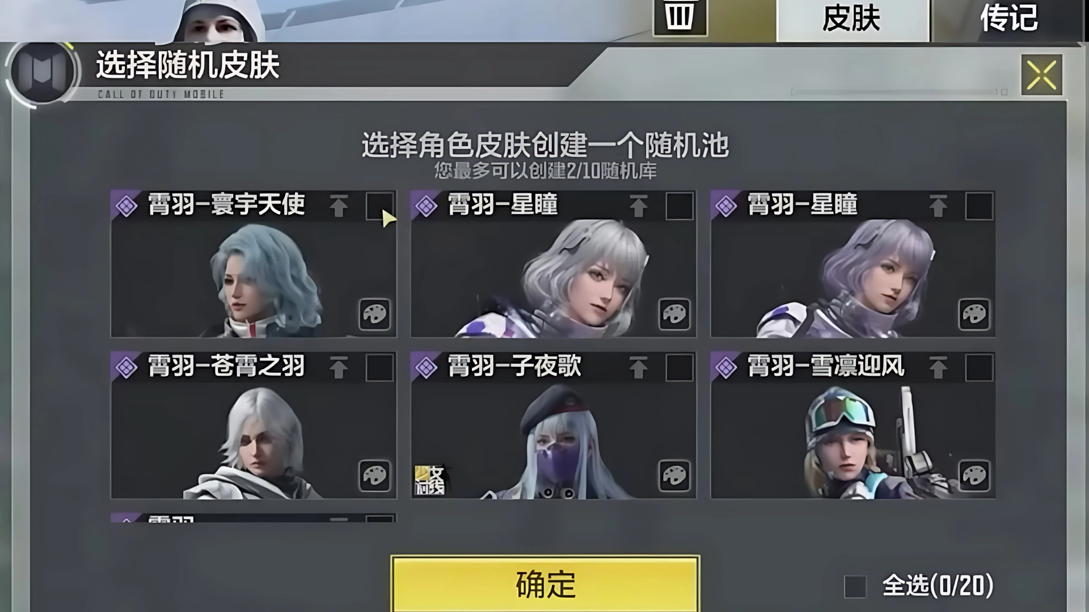Tick the checkbox for 霄羽-寰宇天使

[x=379, y=206]
